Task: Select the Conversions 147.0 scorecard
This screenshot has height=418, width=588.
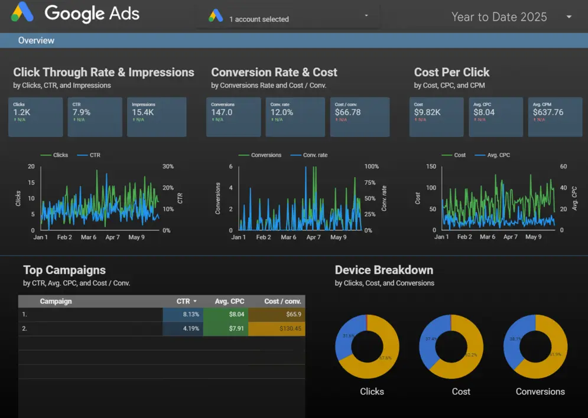Action: pyautogui.click(x=233, y=117)
